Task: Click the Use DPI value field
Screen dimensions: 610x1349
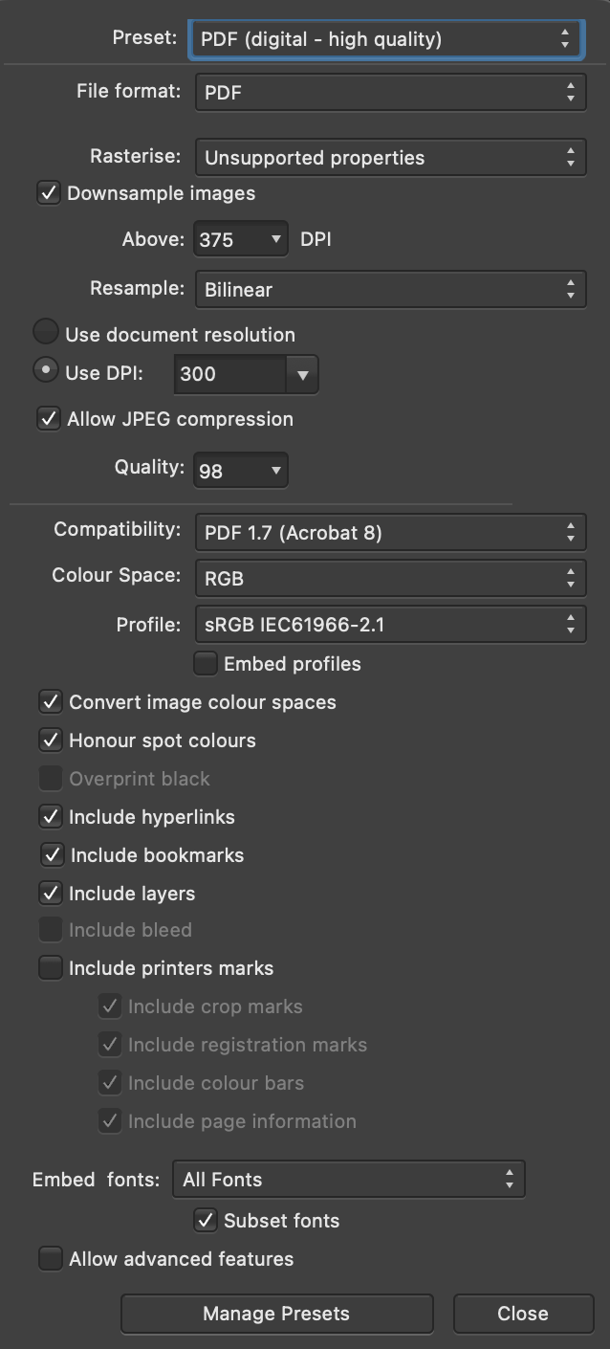Action: (x=229, y=374)
